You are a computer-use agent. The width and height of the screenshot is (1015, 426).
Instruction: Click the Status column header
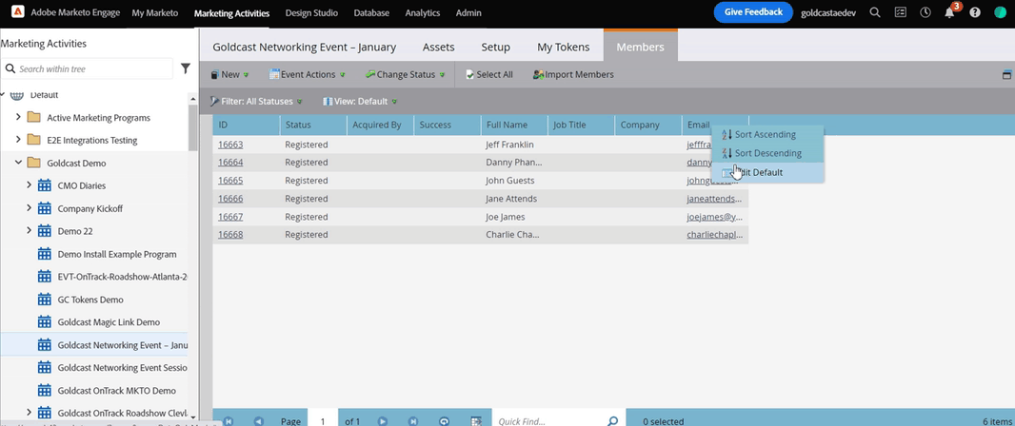(313, 125)
